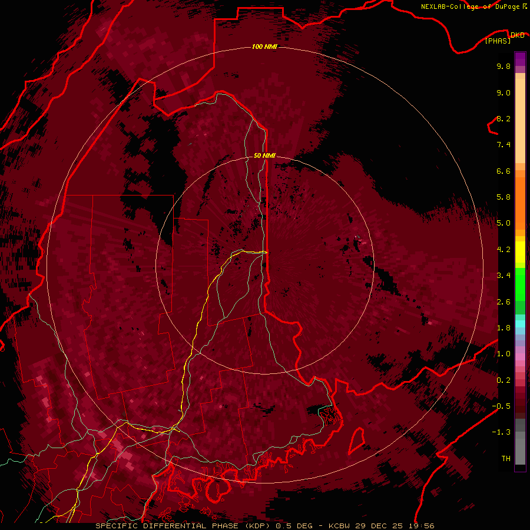Pick the bright green segment on the color bar

pyautogui.click(x=520, y=284)
